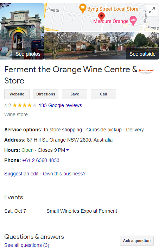The image size is (159, 249).
Task: Expand the map to full view
Action: tap(152, 10)
